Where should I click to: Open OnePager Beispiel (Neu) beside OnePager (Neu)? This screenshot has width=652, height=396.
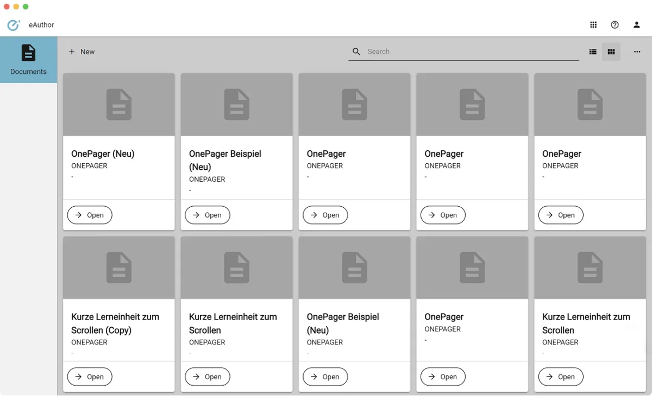[x=208, y=215]
